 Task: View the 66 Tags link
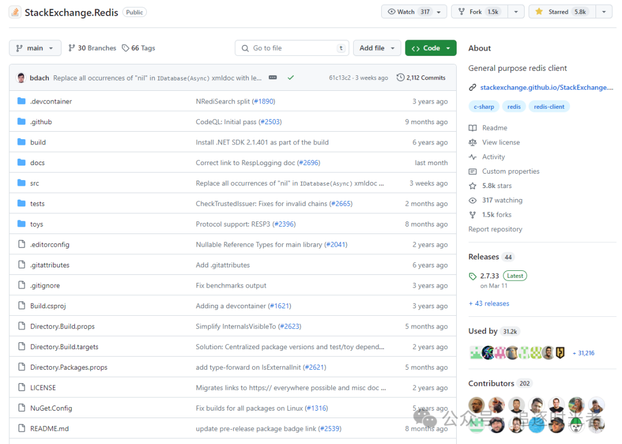138,48
